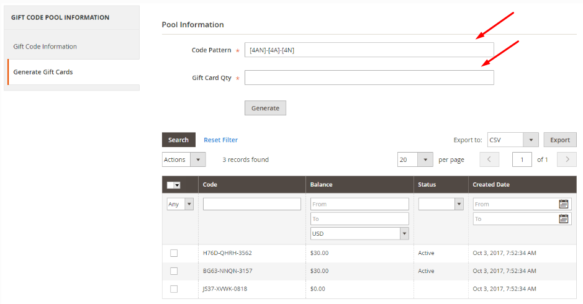Click created date in JS37-XVWK-0818 row
The height and width of the screenshot is (304, 583).
(504, 288)
